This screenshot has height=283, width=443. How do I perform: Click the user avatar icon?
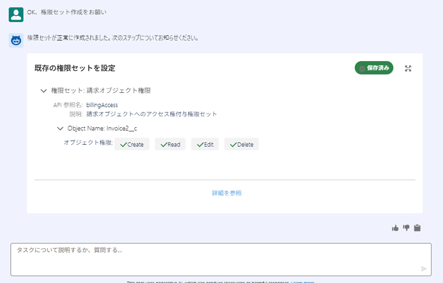coord(16,15)
